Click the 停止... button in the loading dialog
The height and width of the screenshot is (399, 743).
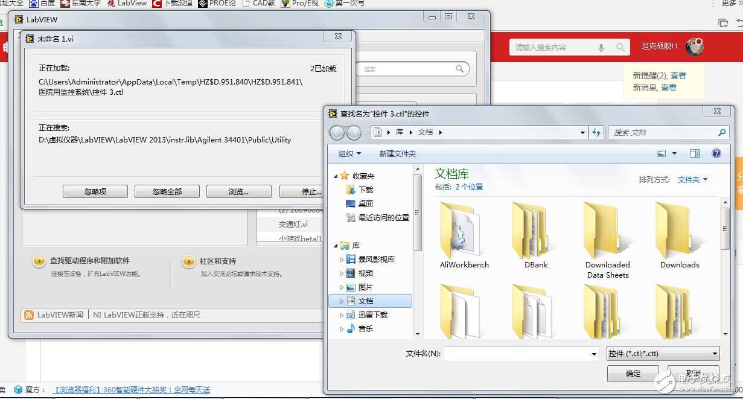tap(302, 191)
